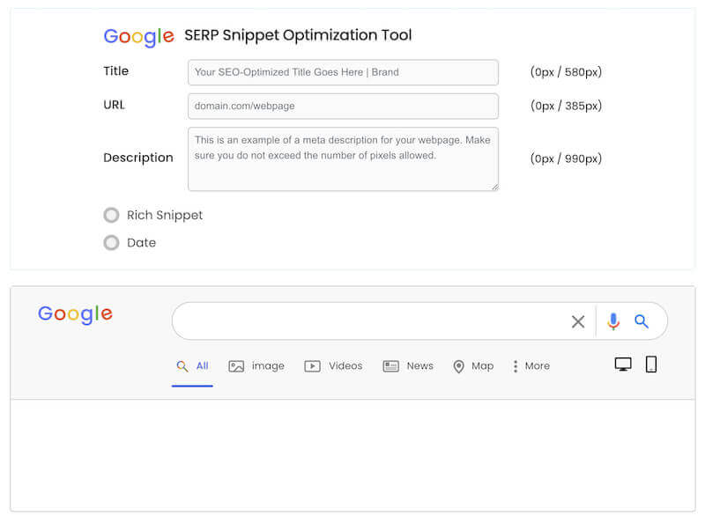Switch to desktop preview monitor icon
The height and width of the screenshot is (523, 705).
pyautogui.click(x=623, y=365)
